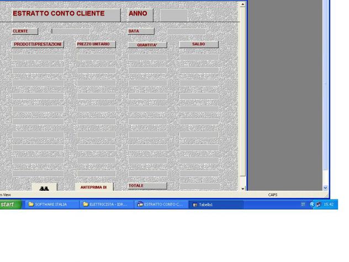Click the ANNO label
This screenshot has height=262, width=349.
tap(141, 15)
